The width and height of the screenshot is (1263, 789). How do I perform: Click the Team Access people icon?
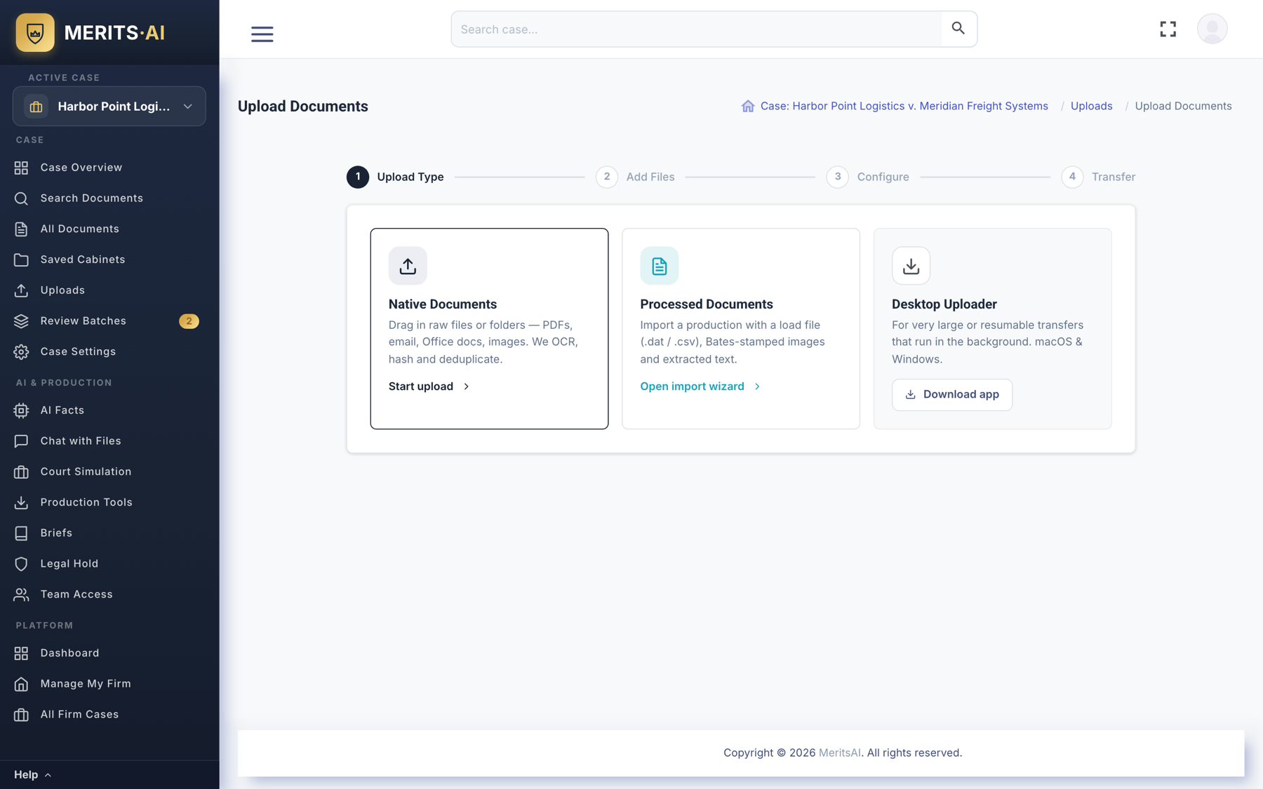pyautogui.click(x=21, y=595)
